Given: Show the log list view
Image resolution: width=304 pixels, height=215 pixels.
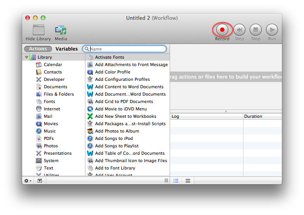Looking at the screenshot, I should pyautogui.click(x=176, y=181).
